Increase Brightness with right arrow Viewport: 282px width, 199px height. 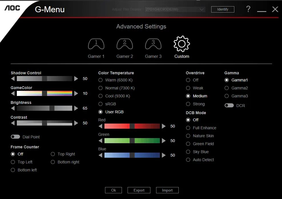(x=76, y=108)
